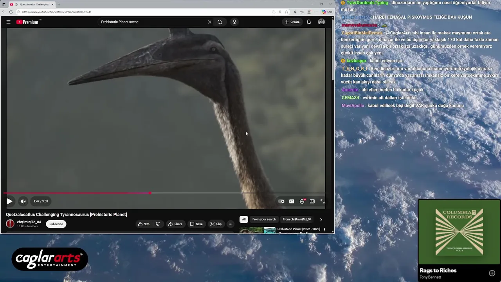Save the video to a playlist
The height and width of the screenshot is (282, 501).
196,224
